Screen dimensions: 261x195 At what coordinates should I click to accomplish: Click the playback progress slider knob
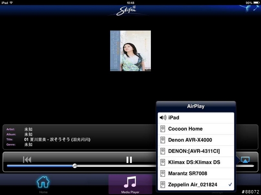pyautogui.click(x=75, y=166)
